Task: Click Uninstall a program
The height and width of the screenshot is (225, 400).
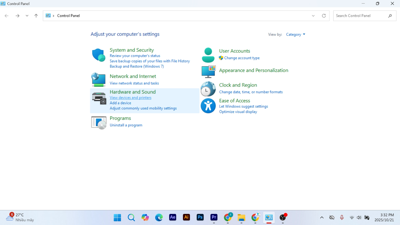Action: pos(126,125)
